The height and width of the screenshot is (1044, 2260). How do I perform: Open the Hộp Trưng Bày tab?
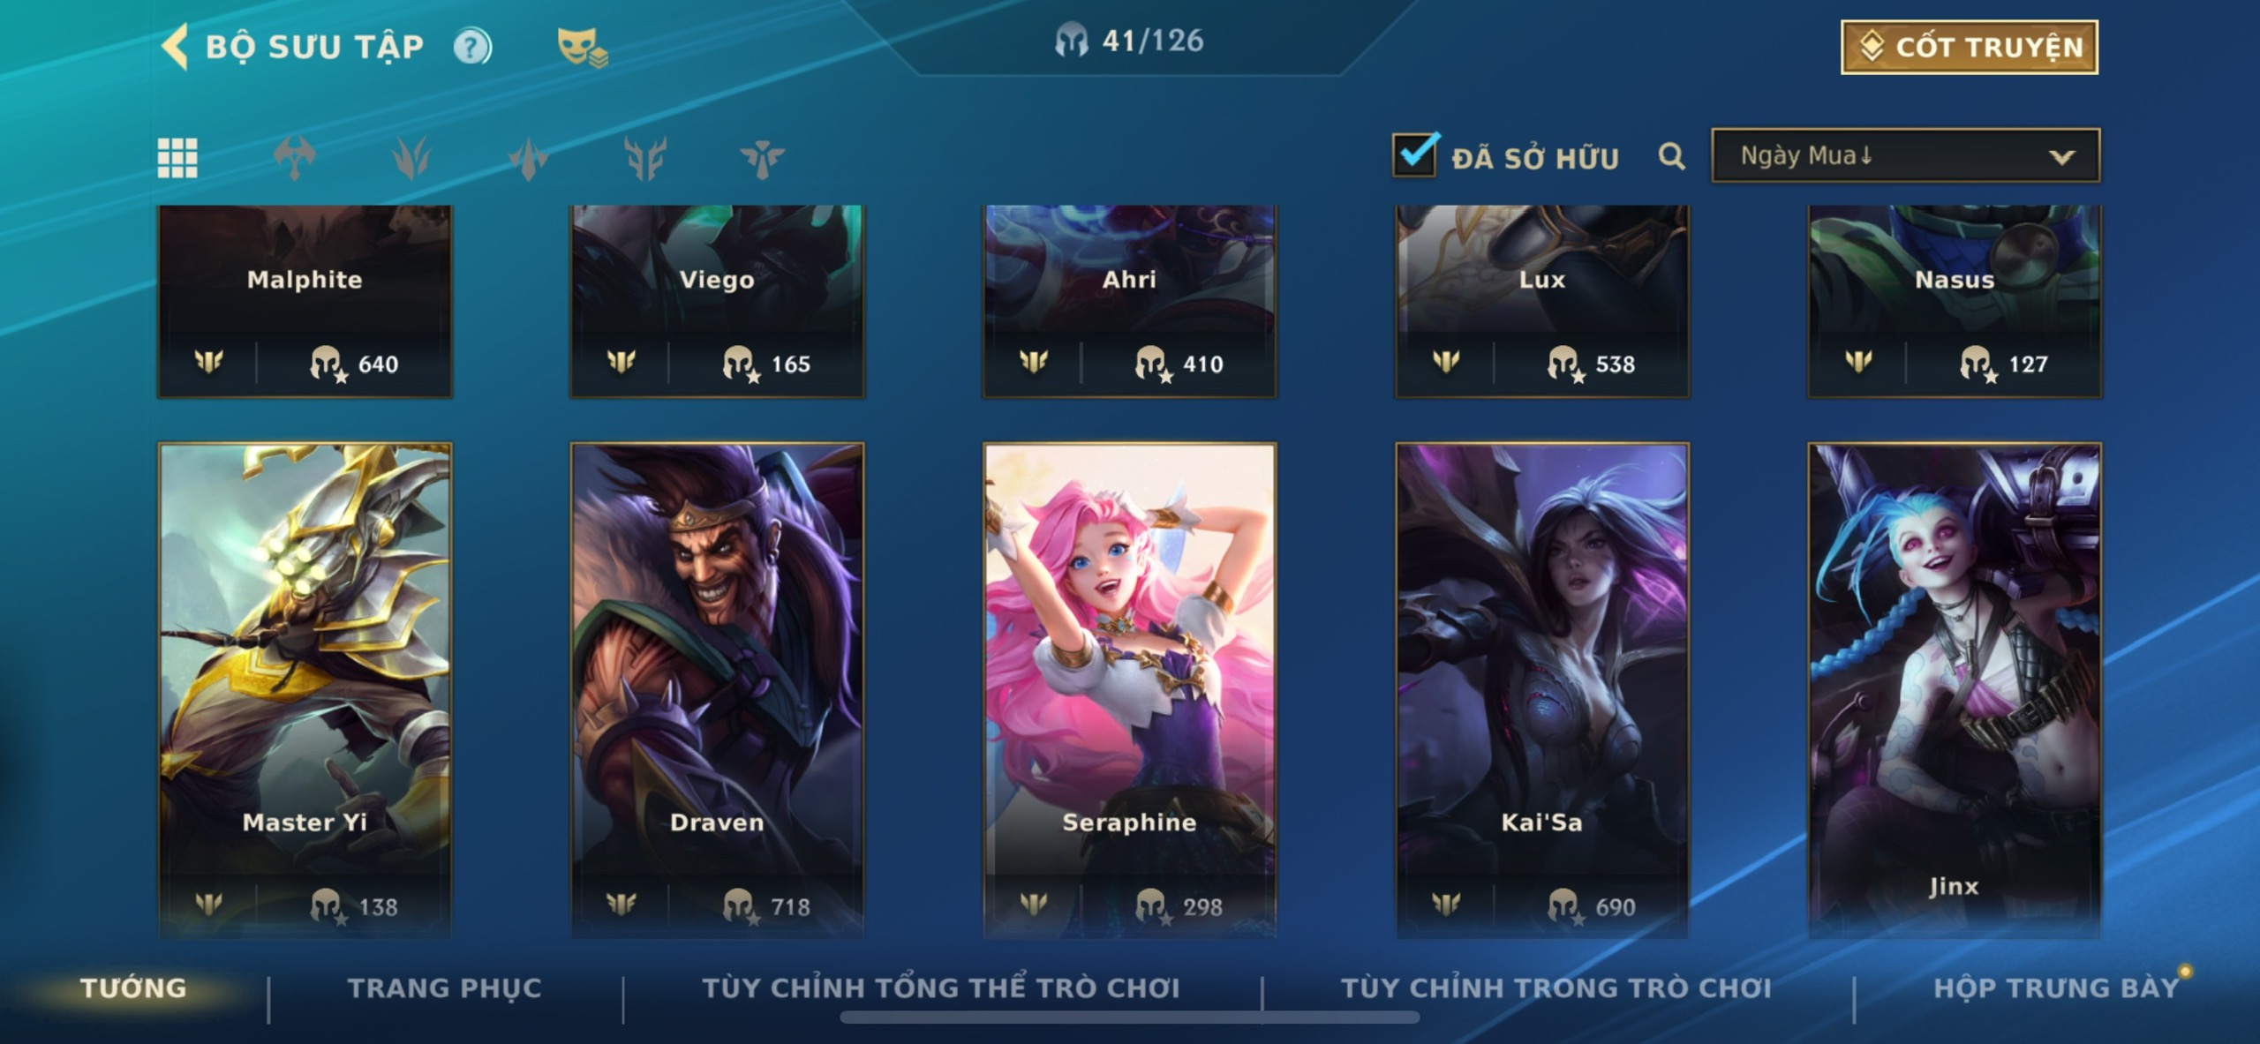2056,988
